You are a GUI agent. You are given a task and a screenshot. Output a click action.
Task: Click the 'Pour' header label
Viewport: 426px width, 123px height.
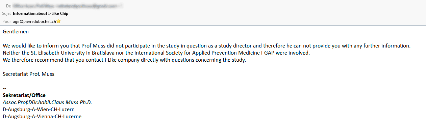[x=7, y=21]
